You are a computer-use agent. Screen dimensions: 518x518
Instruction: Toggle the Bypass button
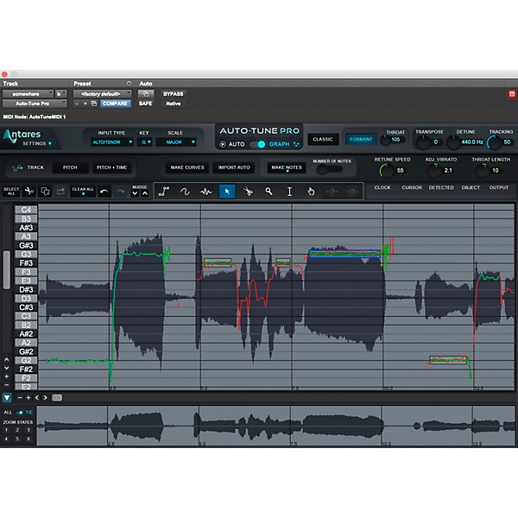point(174,94)
